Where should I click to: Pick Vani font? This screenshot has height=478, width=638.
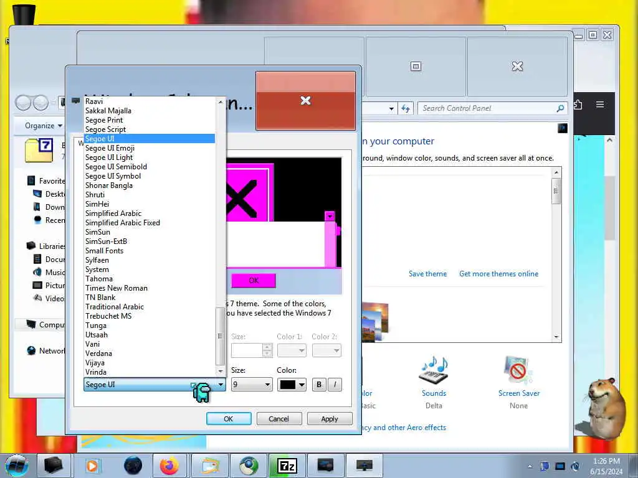(150, 344)
